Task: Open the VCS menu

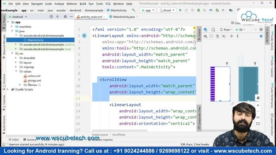Action: click(108, 4)
